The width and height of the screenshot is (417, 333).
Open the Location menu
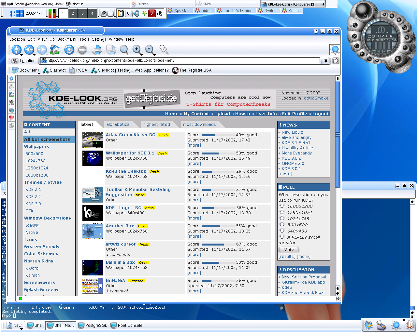(17, 39)
